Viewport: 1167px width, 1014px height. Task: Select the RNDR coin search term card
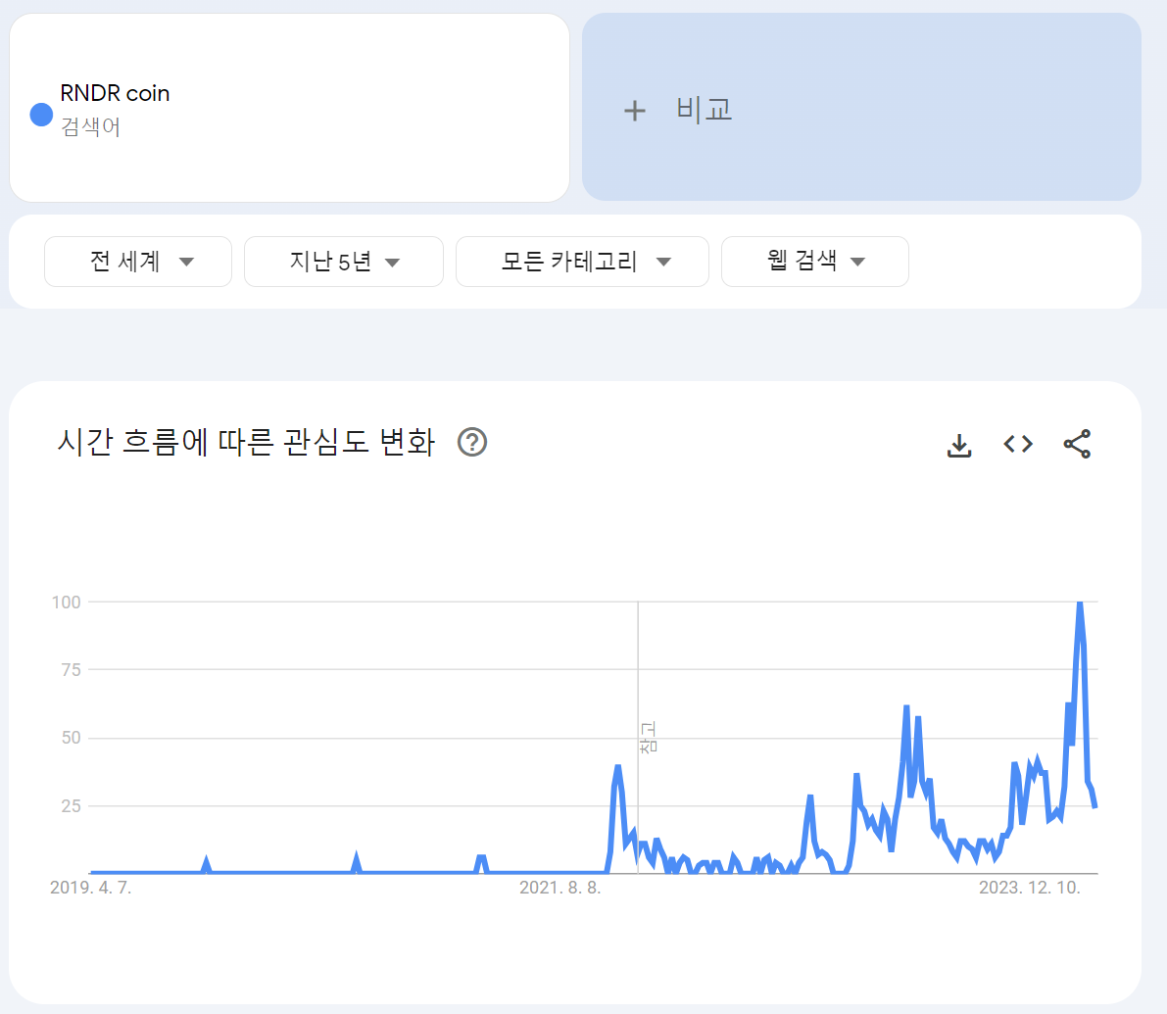point(289,108)
